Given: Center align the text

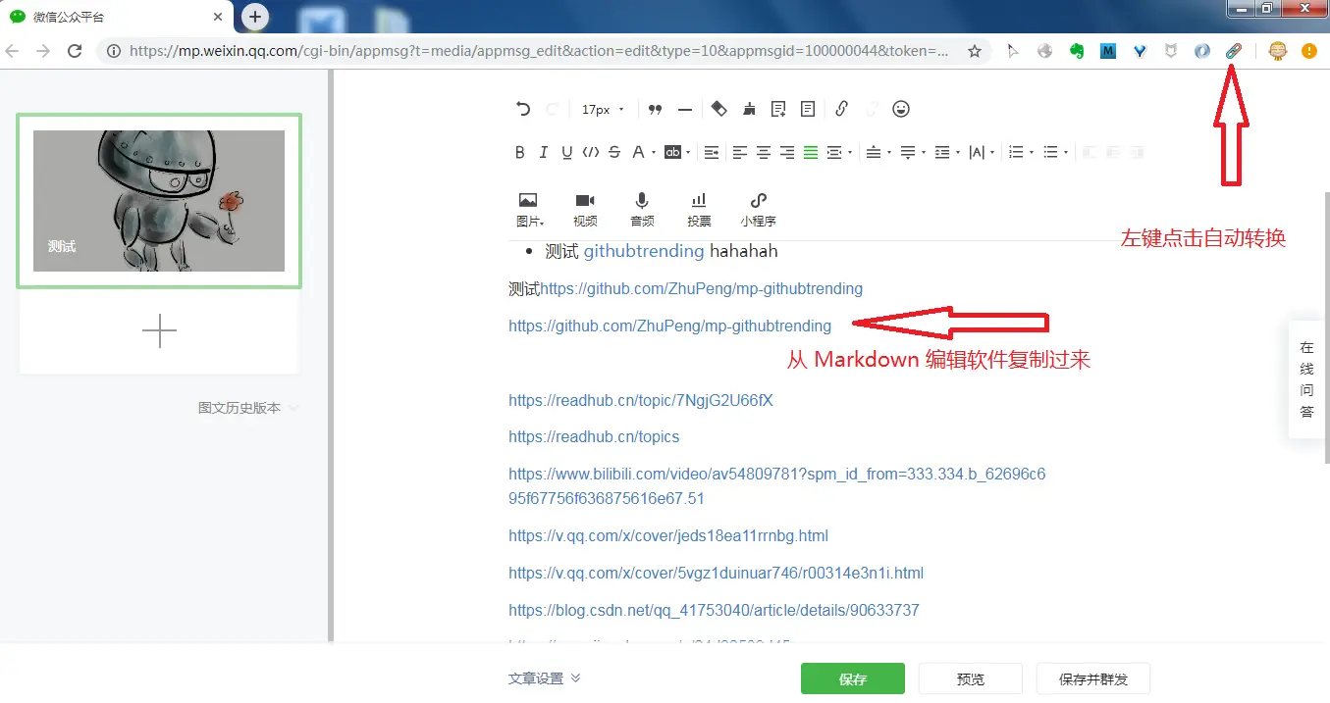Looking at the screenshot, I should [764, 152].
